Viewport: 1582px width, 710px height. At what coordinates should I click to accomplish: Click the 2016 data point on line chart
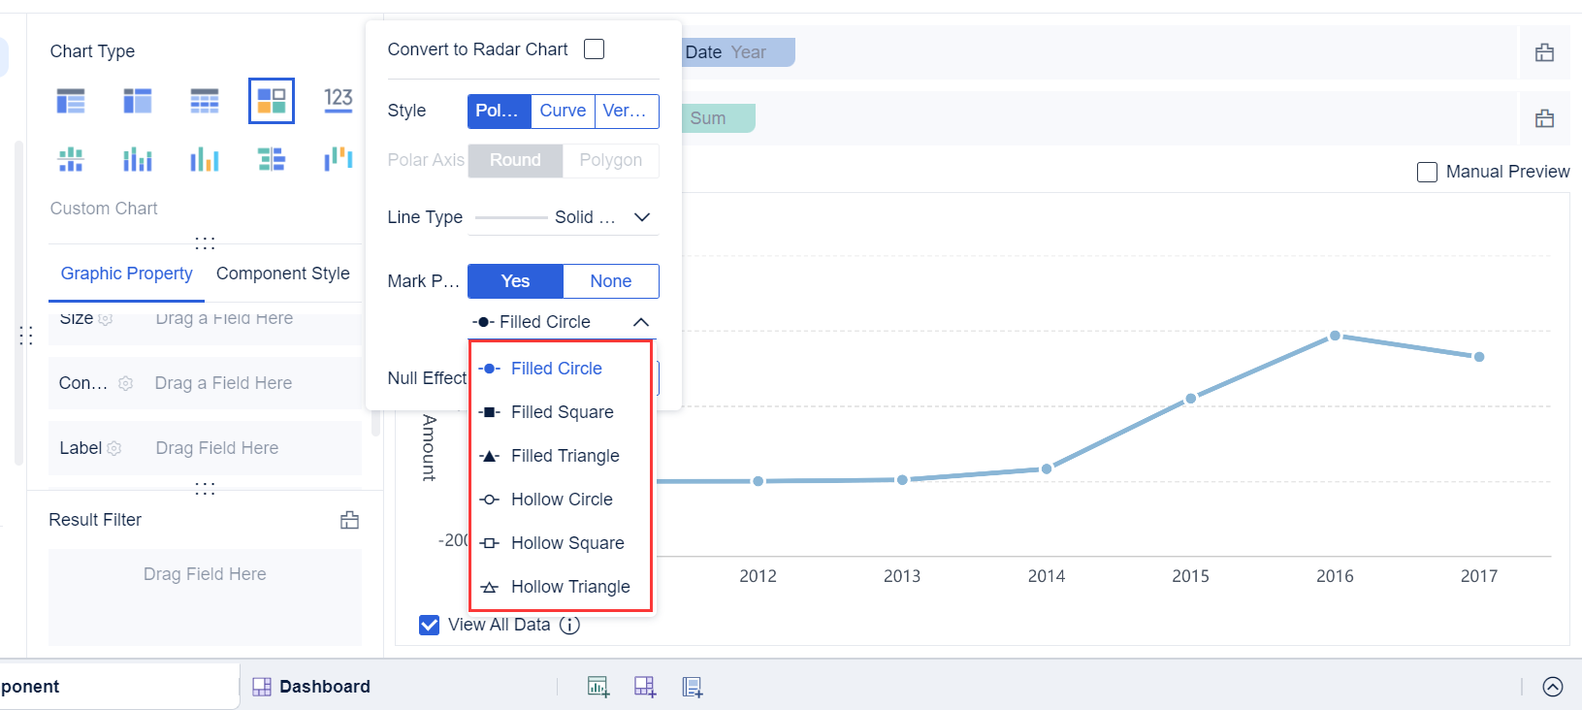pyautogui.click(x=1335, y=336)
